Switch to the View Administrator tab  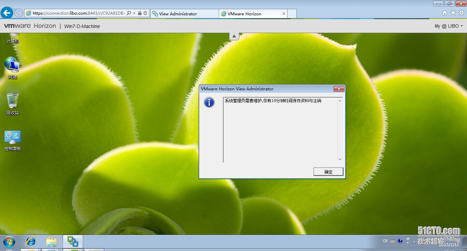pos(184,14)
